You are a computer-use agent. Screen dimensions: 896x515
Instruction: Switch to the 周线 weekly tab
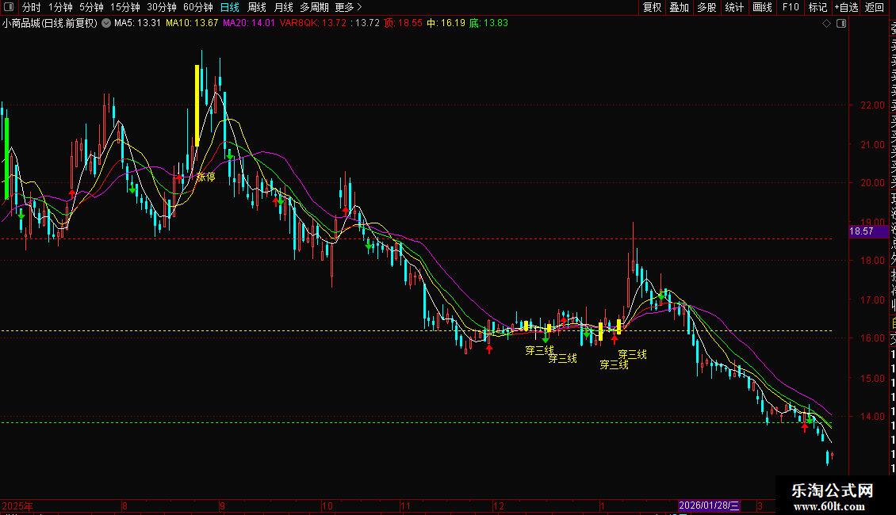[257, 7]
